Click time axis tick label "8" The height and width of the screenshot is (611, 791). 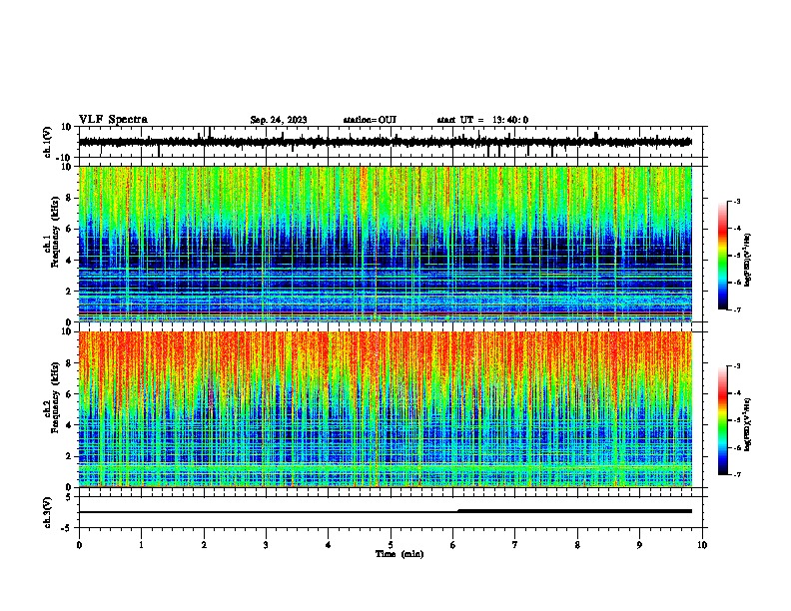[x=577, y=545]
